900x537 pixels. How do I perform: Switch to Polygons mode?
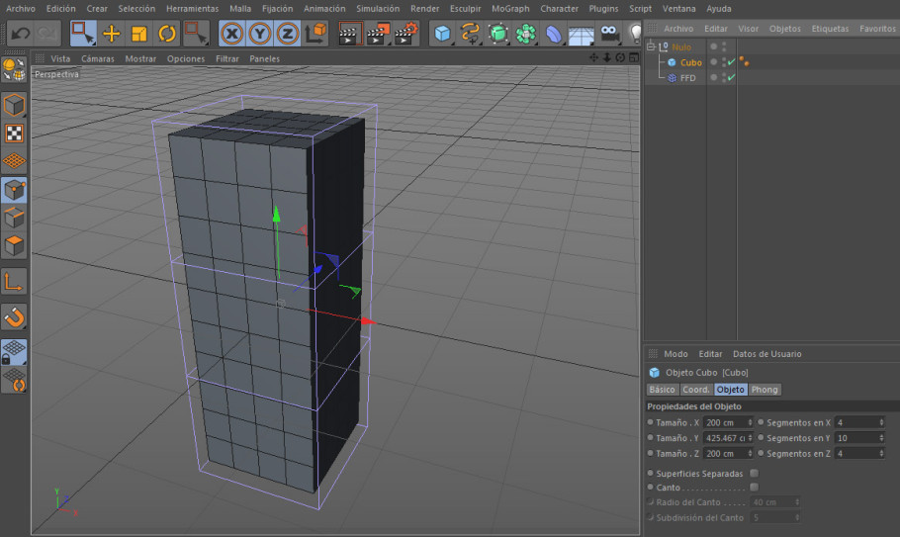tap(14, 245)
